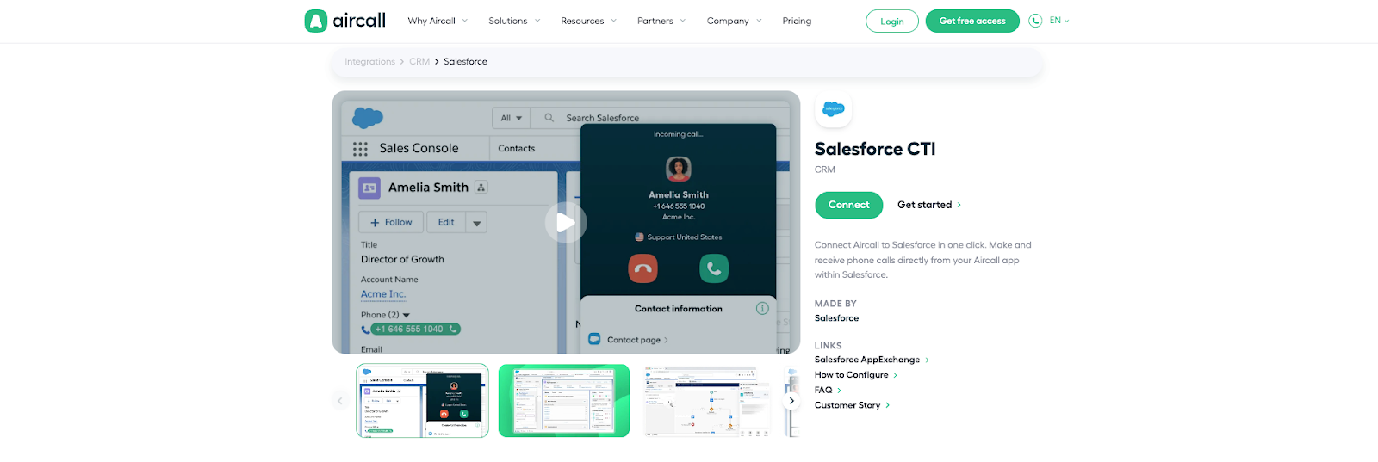Go to Integrations breadcrumb
The height and width of the screenshot is (462, 1378).
[x=369, y=62]
